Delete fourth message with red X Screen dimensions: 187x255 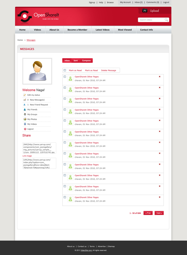point(160,109)
